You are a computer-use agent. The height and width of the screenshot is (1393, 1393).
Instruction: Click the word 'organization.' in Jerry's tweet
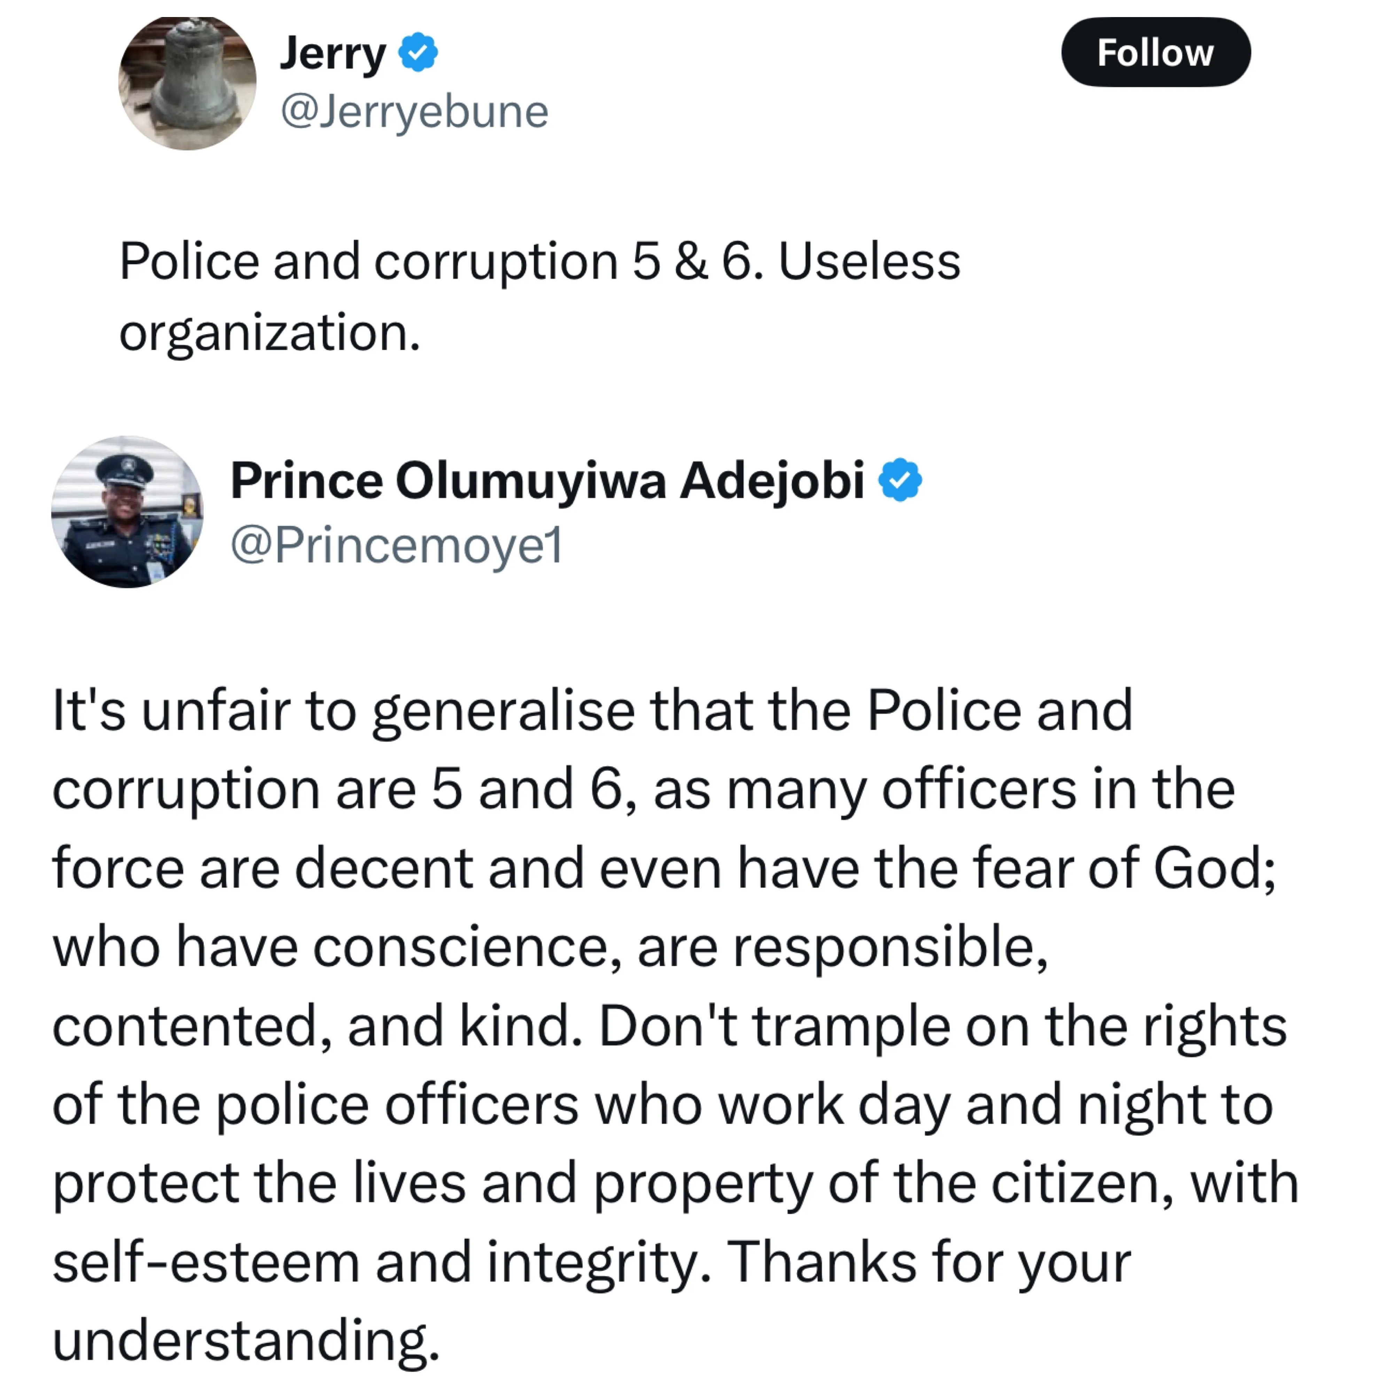(270, 333)
